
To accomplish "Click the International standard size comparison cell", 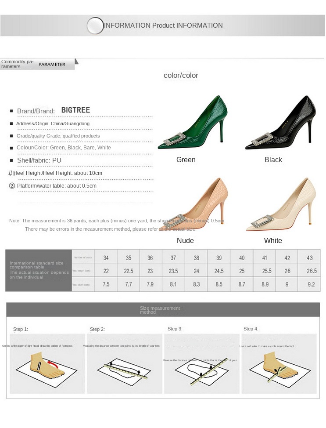I will tap(39, 270).
